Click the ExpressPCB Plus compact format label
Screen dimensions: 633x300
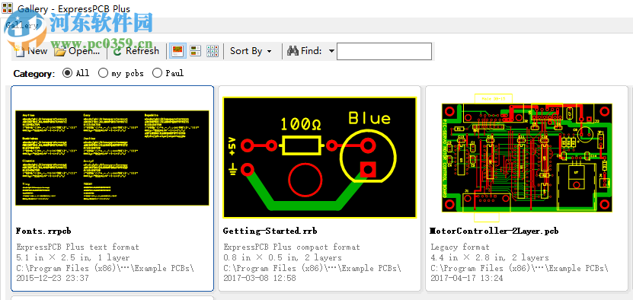[292, 247]
